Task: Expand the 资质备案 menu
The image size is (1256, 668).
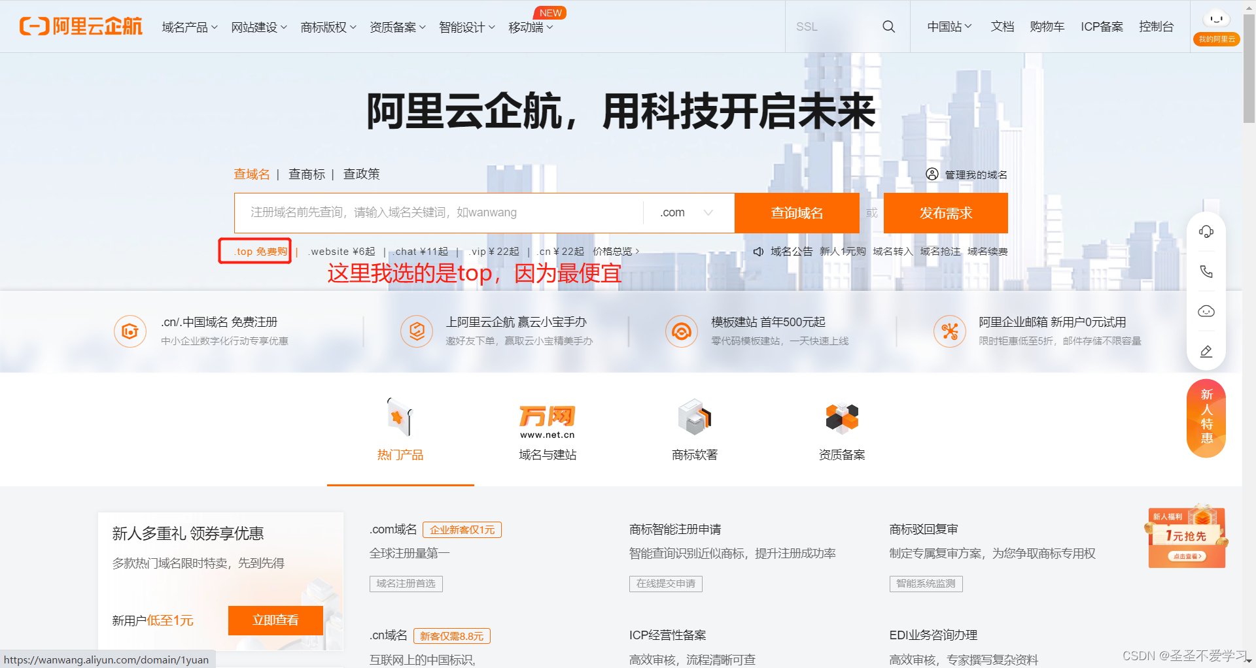Action: coord(398,27)
